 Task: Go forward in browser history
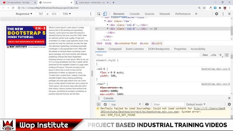[8, 8]
